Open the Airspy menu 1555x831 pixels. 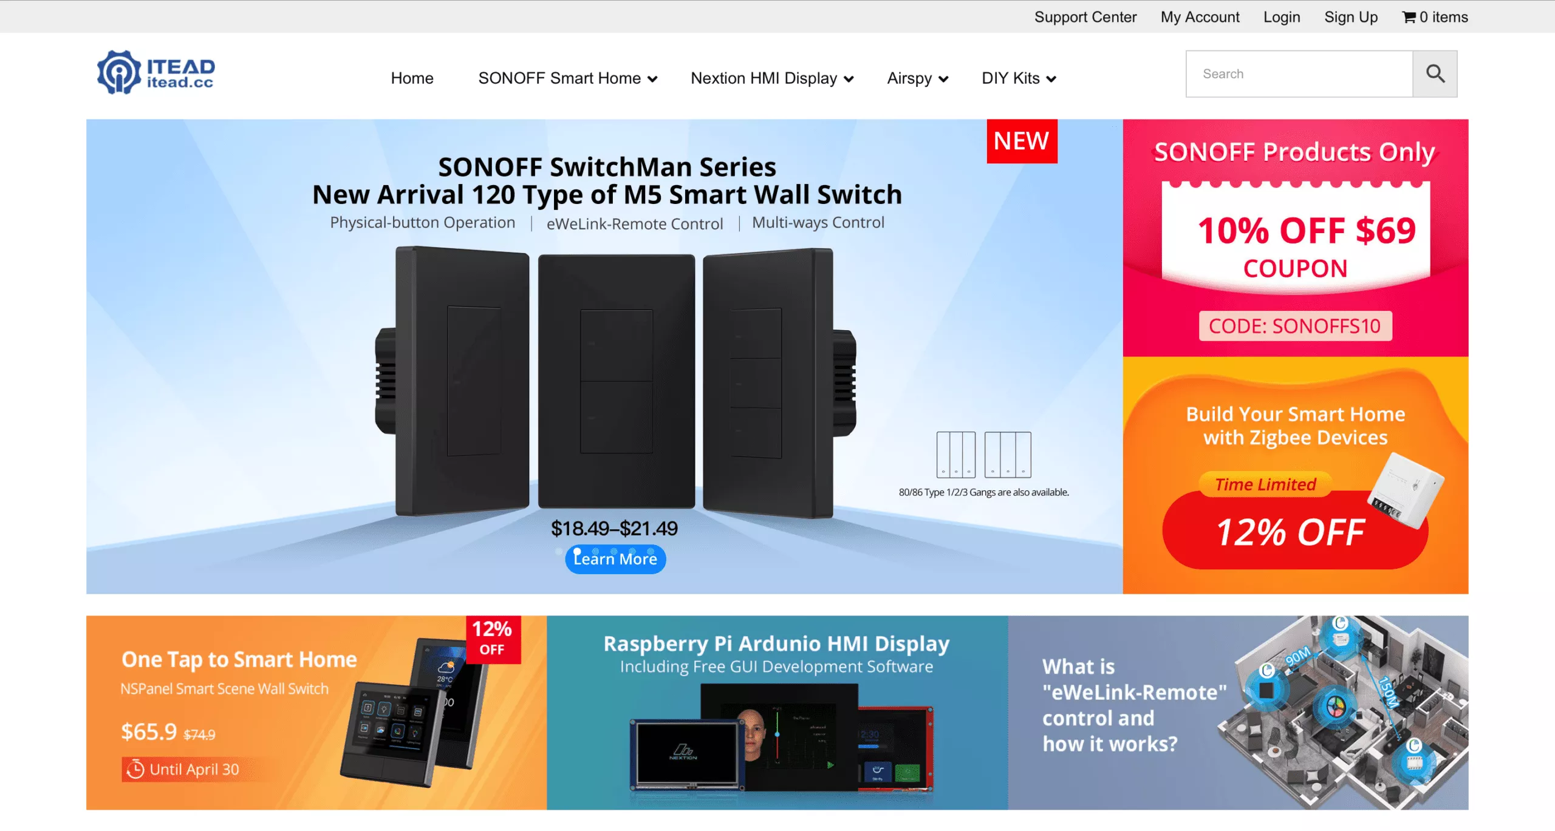coord(917,78)
